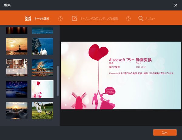
Task: Click the theme selection grid icon
Action: click(28, 18)
